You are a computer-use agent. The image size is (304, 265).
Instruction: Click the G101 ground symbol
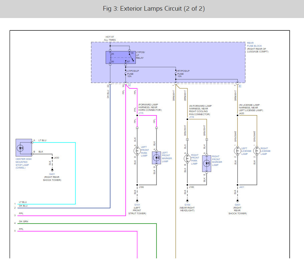137,201
